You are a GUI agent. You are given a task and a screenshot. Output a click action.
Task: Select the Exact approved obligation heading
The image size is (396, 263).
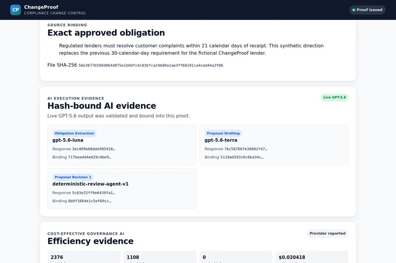pyautogui.click(x=106, y=33)
